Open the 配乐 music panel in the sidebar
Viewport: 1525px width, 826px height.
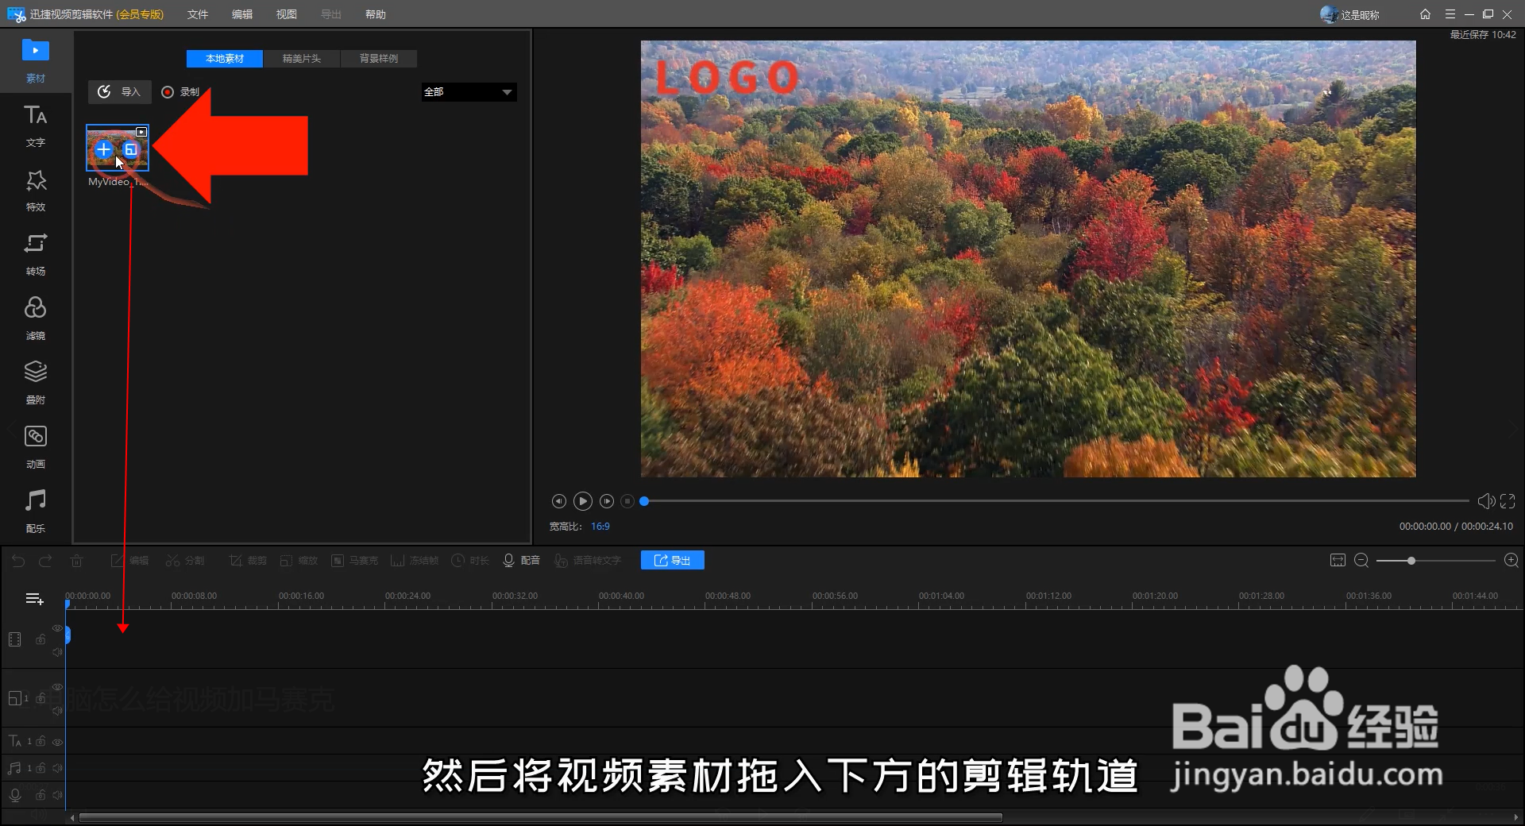[35, 511]
